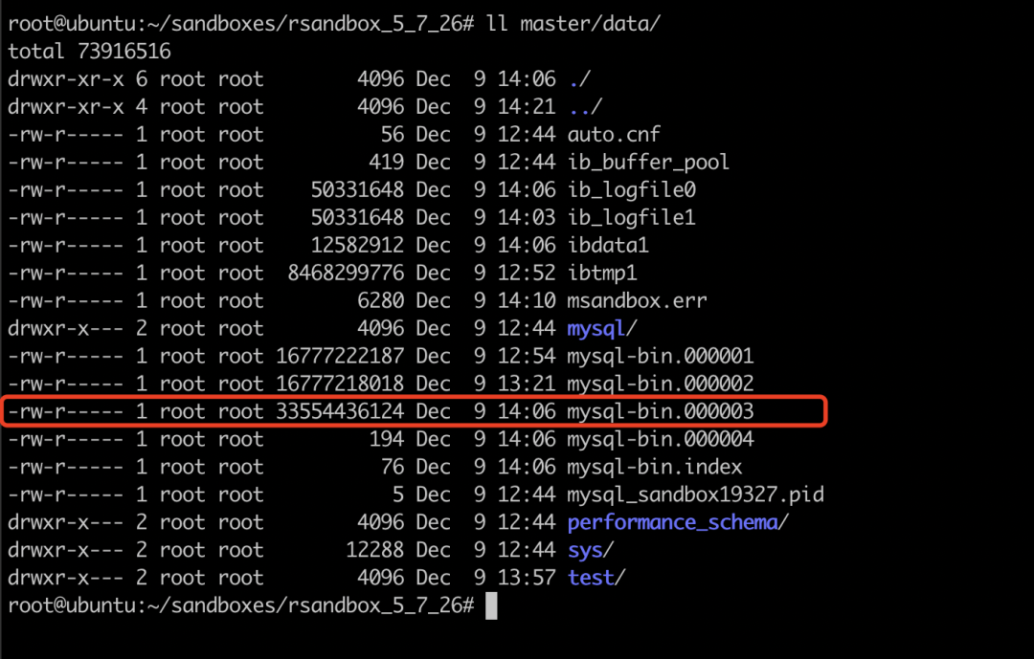This screenshot has height=659, width=1034.
Task: Click the mysql-bin.000001 filename
Action: tap(661, 357)
